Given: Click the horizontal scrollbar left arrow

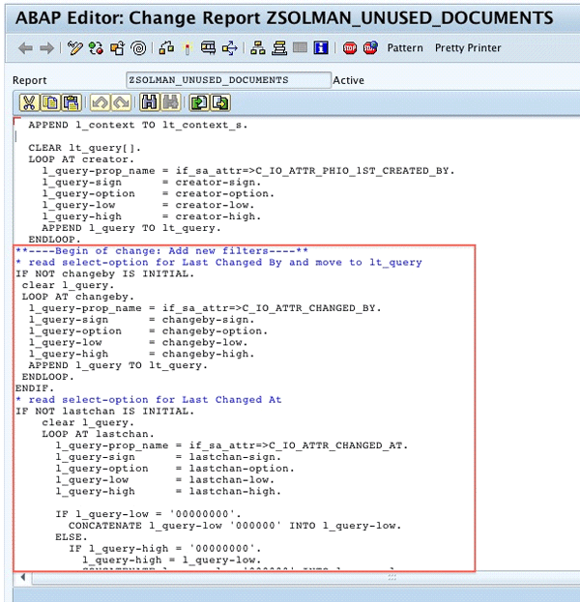Looking at the screenshot, I should point(22,577).
